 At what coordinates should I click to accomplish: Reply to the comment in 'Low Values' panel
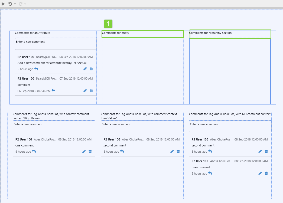click(122, 152)
